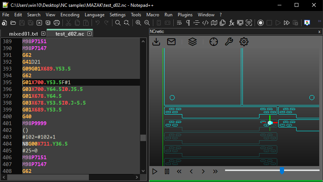This screenshot has height=182, width=323.
Task: Open the Document List icon
Action: (x=223, y=23)
